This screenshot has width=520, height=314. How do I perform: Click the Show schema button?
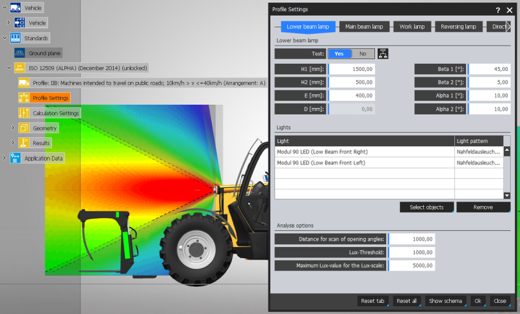(x=445, y=301)
